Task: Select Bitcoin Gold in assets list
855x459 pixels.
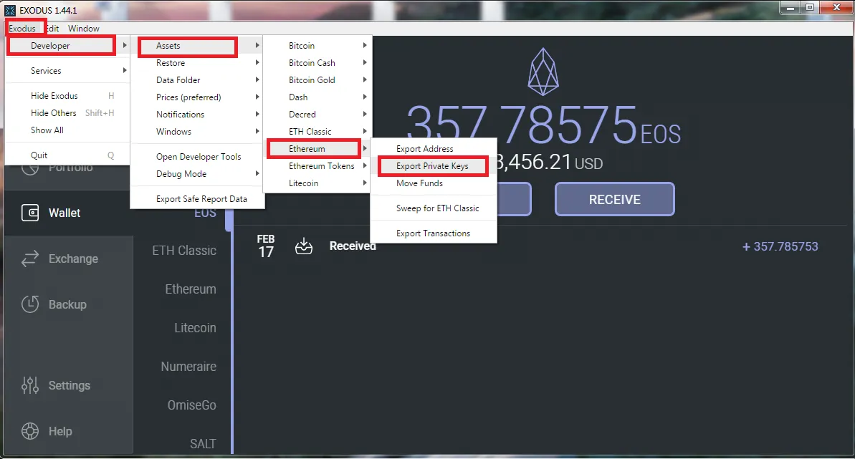Action: [317, 80]
